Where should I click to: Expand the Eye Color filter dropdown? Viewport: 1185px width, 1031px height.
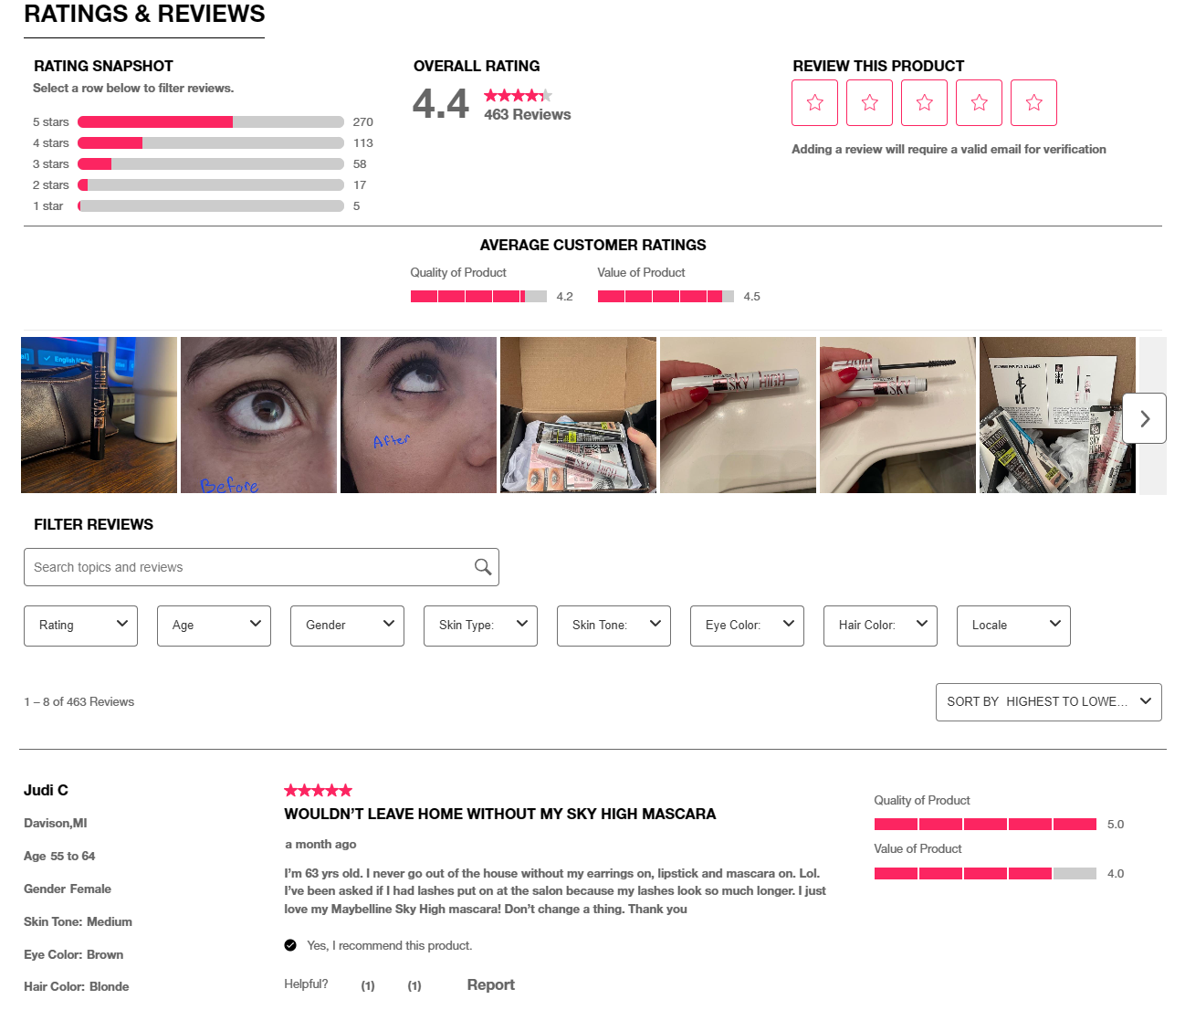click(747, 626)
